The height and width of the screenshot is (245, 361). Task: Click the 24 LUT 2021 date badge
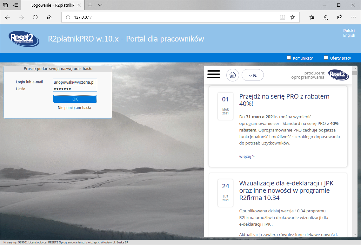click(225, 193)
